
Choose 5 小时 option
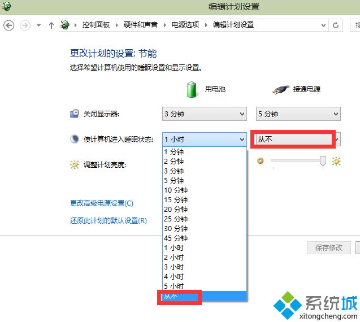(205, 286)
